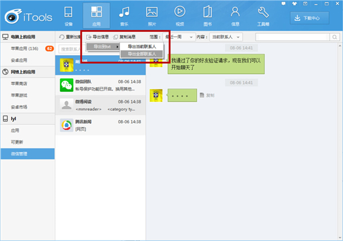The width and height of the screenshot is (343, 241).
Task: Click the WeChat green avatar icon
Action: (66, 85)
